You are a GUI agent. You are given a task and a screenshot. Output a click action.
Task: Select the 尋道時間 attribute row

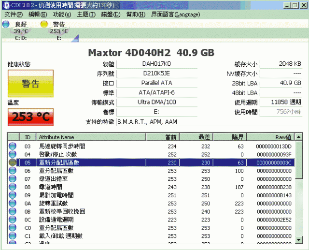tap(151, 187)
